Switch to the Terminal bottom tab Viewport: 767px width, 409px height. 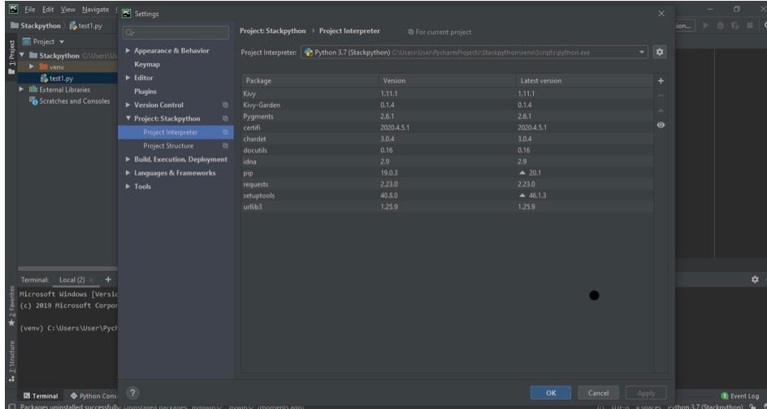pos(41,396)
